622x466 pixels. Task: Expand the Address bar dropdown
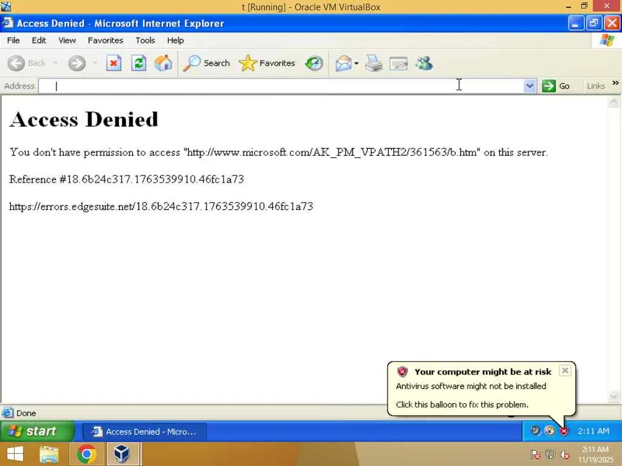530,86
